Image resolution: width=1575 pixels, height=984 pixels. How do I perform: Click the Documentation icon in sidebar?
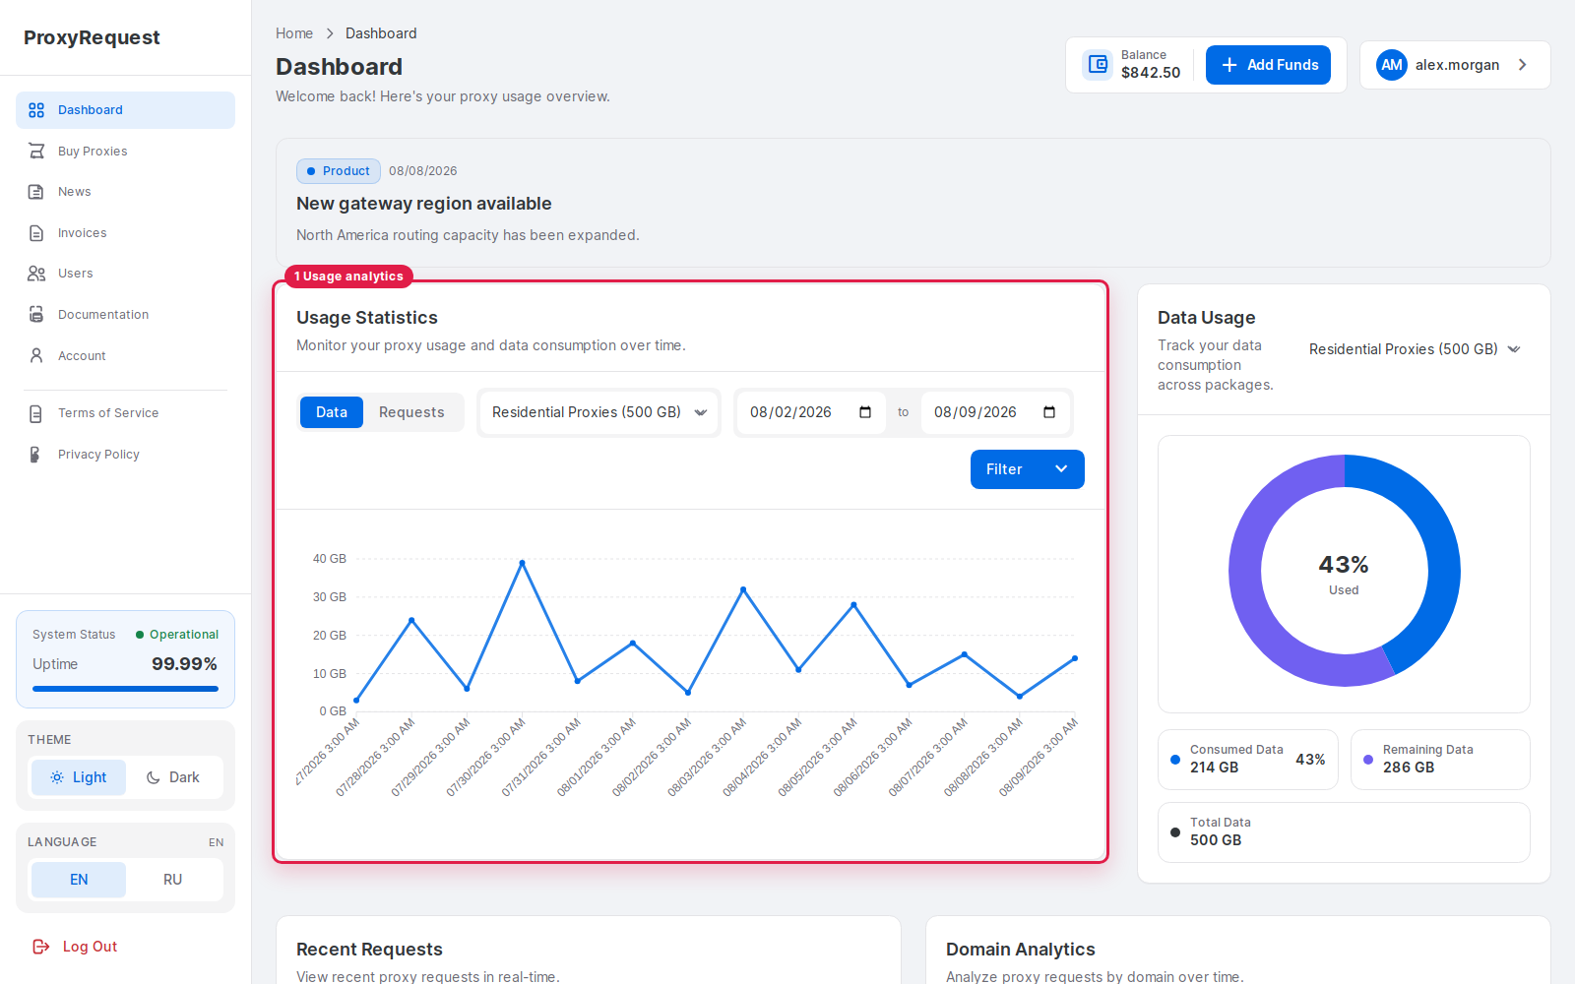tap(36, 315)
